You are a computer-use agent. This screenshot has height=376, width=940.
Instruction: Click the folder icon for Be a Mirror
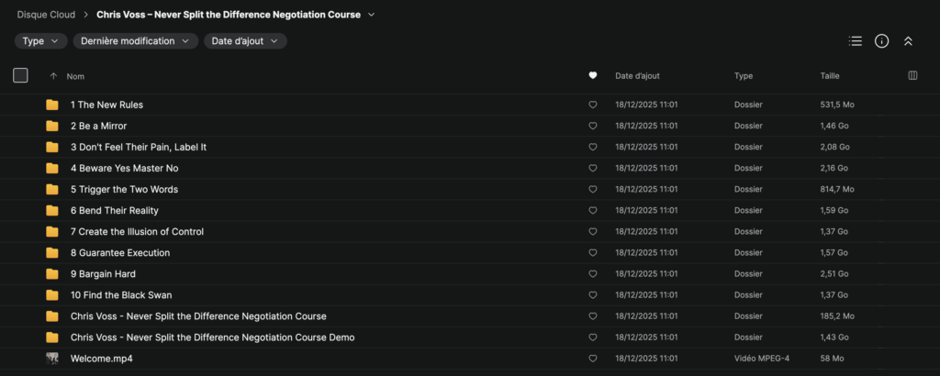tap(52, 126)
